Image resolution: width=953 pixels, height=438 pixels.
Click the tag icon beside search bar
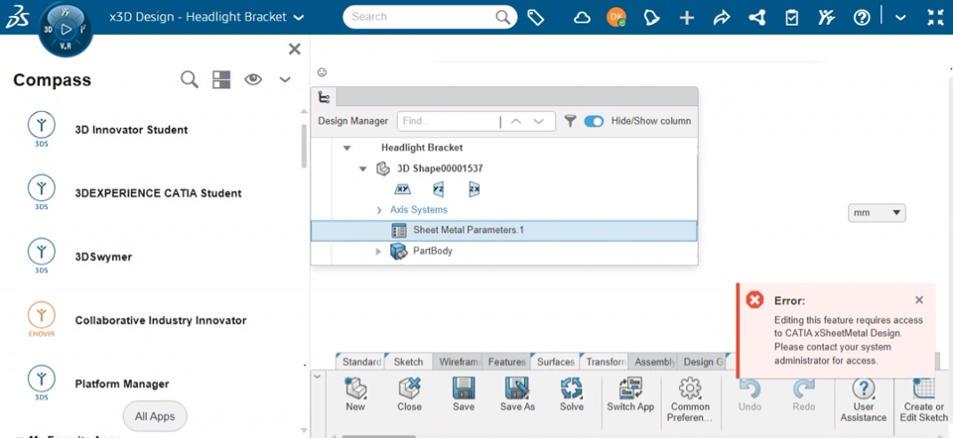[535, 18]
